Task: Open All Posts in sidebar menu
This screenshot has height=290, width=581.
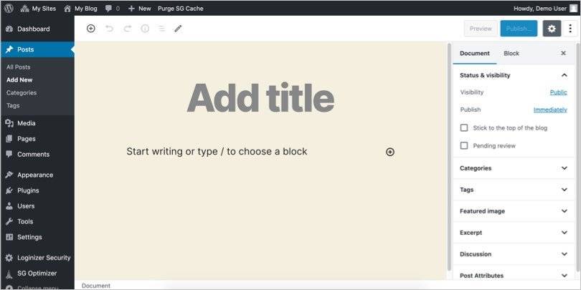Action: pos(19,67)
